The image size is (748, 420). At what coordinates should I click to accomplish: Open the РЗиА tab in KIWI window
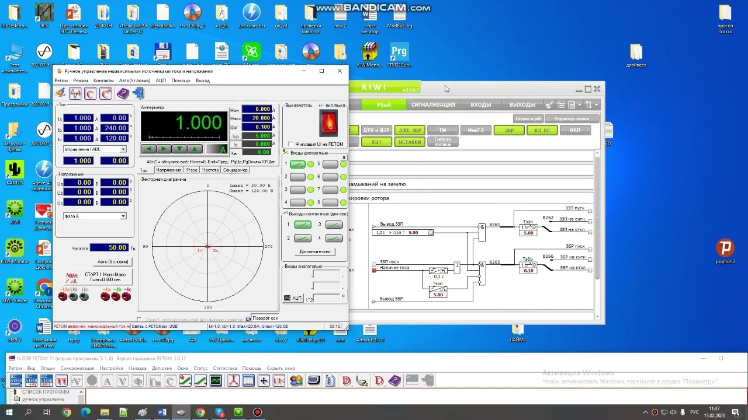point(383,105)
